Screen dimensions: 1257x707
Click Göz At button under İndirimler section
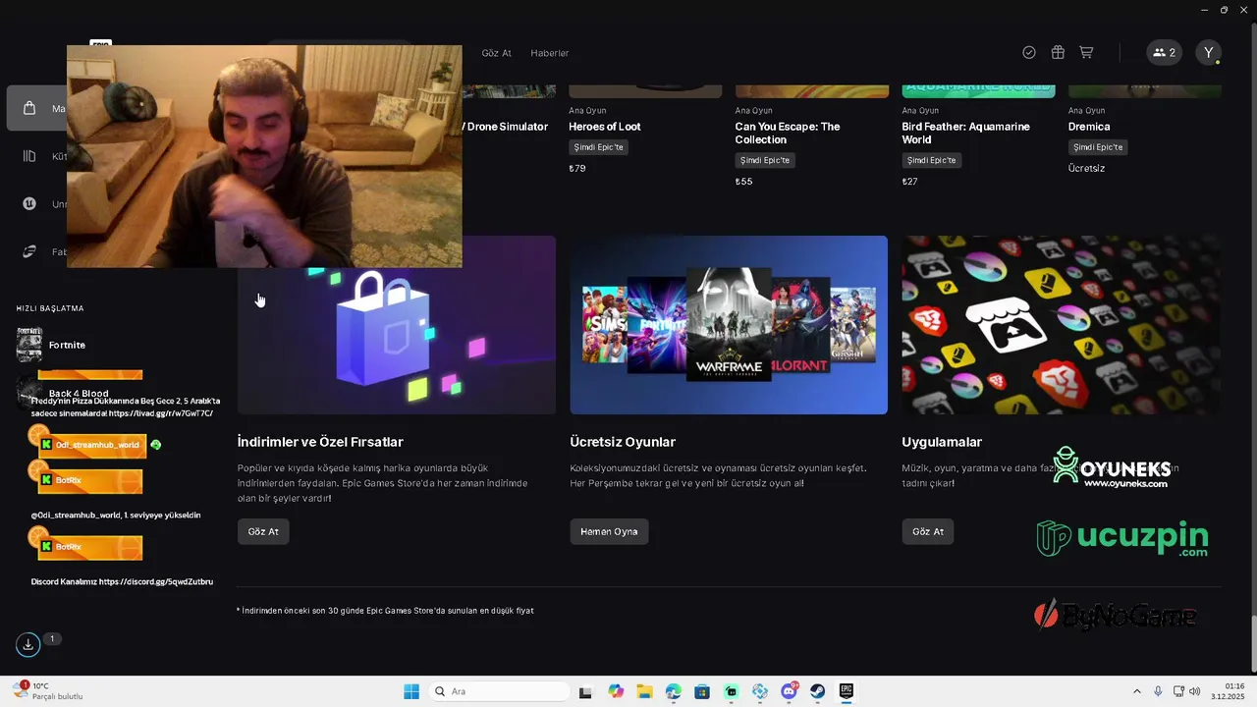[263, 531]
